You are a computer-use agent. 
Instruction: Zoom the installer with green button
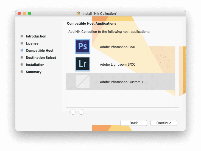coord(30,13)
